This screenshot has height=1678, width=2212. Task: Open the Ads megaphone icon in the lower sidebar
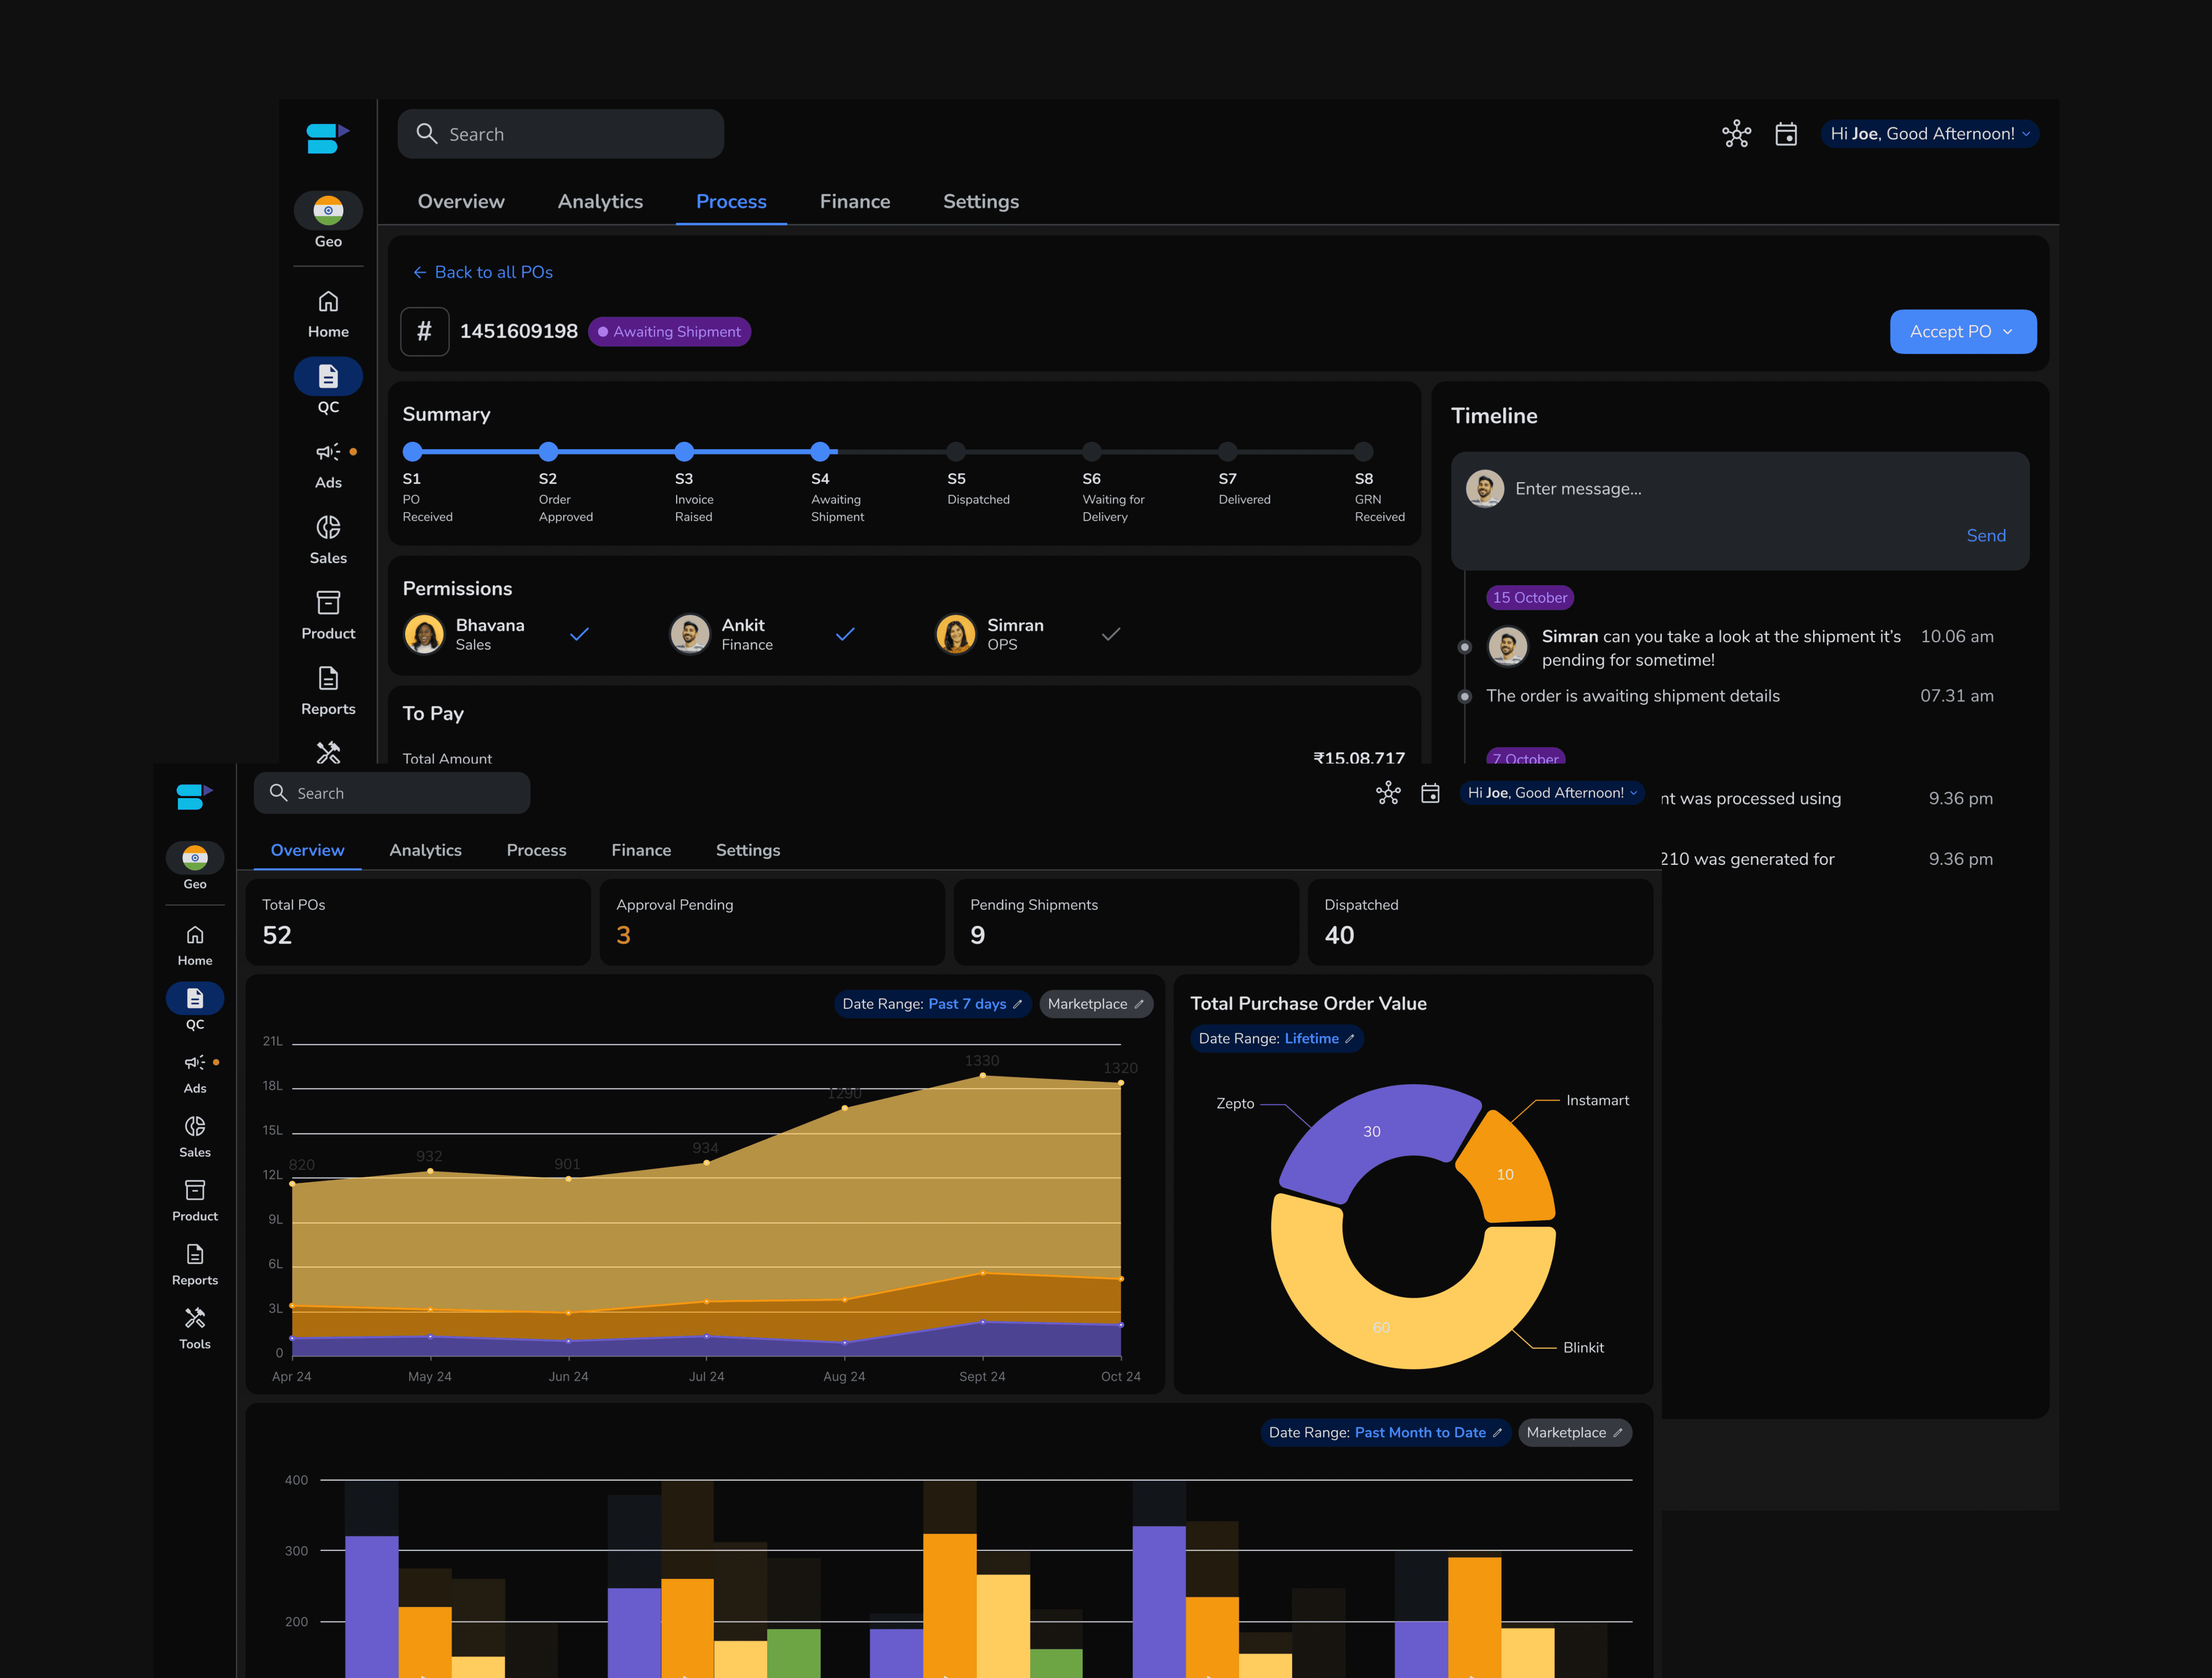[x=195, y=1062]
